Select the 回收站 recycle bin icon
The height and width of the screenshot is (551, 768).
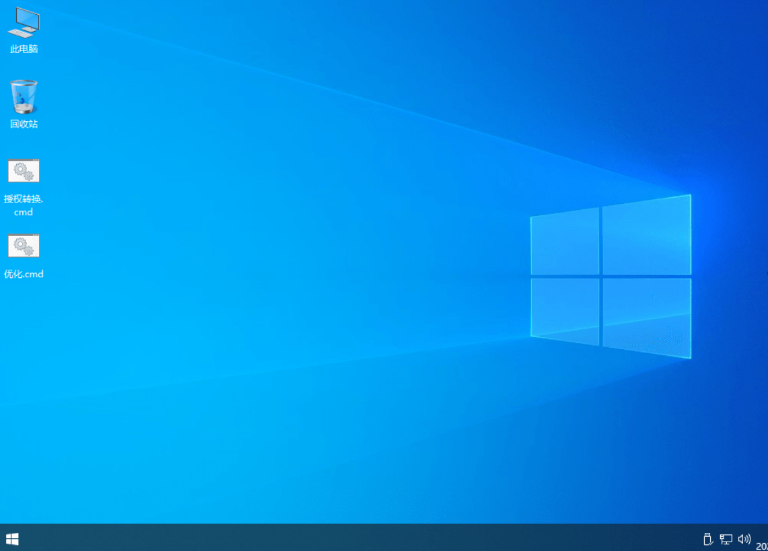point(24,96)
